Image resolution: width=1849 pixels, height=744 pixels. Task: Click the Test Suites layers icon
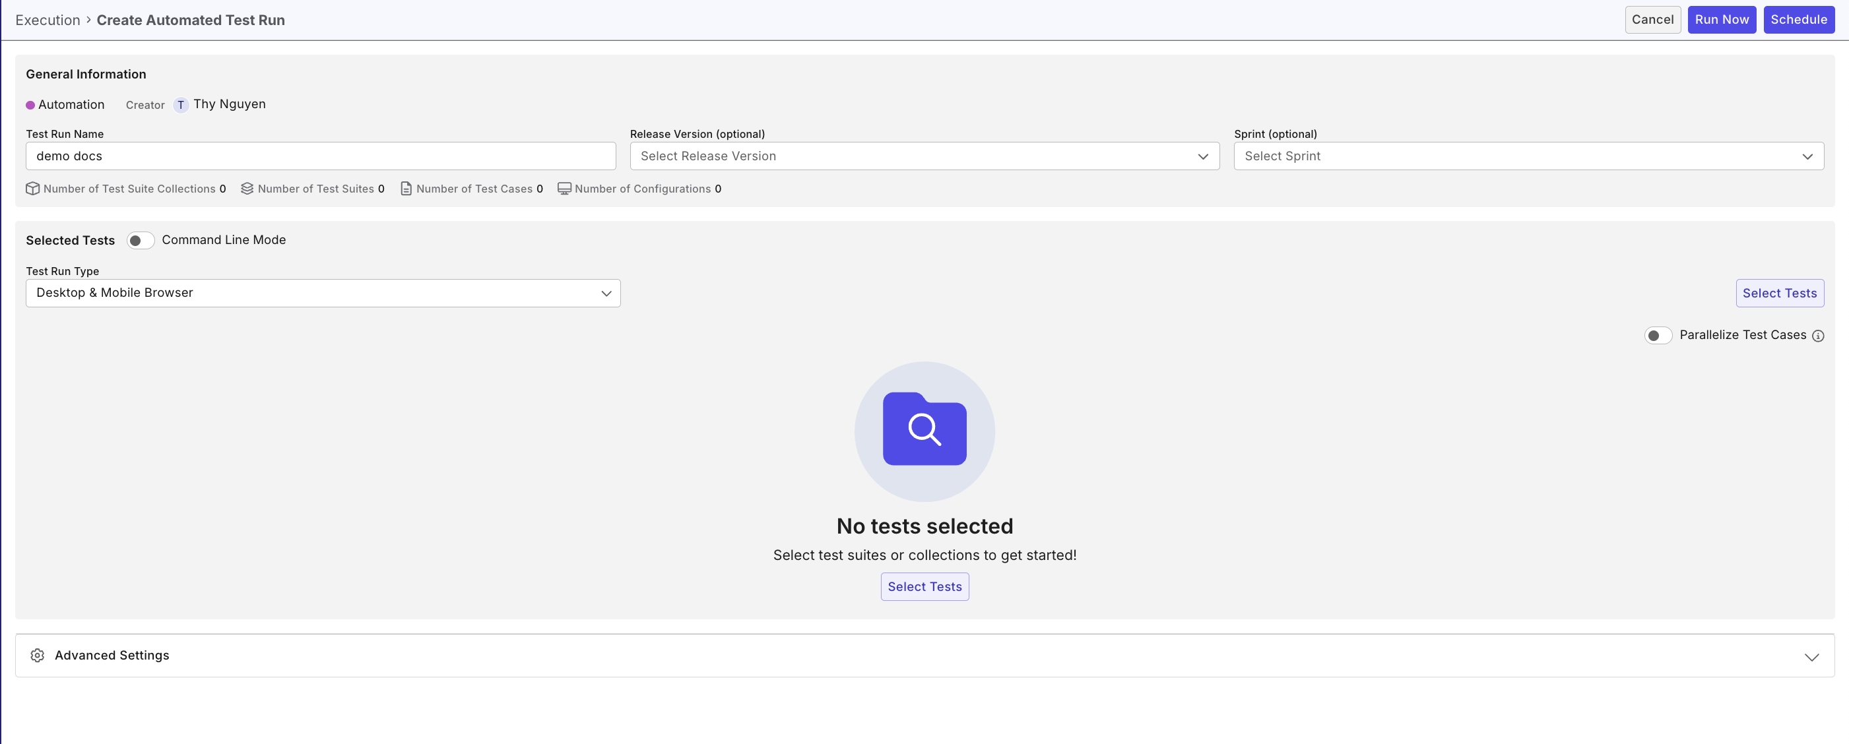pyautogui.click(x=247, y=189)
